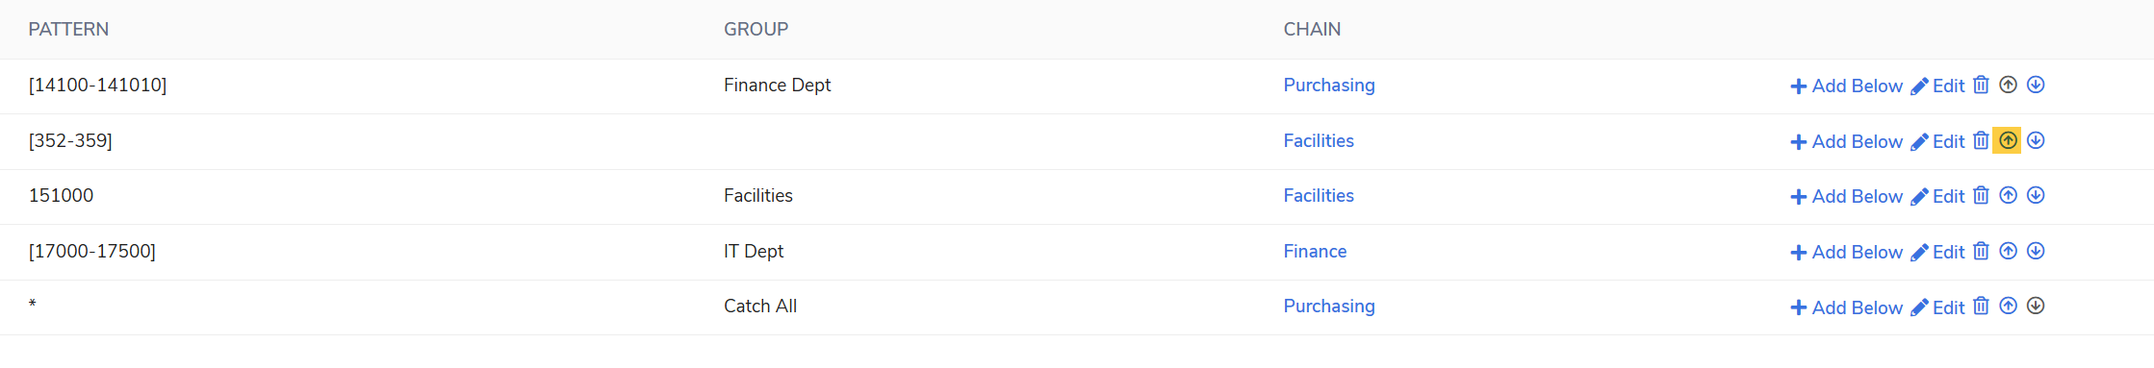The height and width of the screenshot is (368, 2154).
Task: Open the Purchasing chain for Catch All
Action: pos(1329,307)
